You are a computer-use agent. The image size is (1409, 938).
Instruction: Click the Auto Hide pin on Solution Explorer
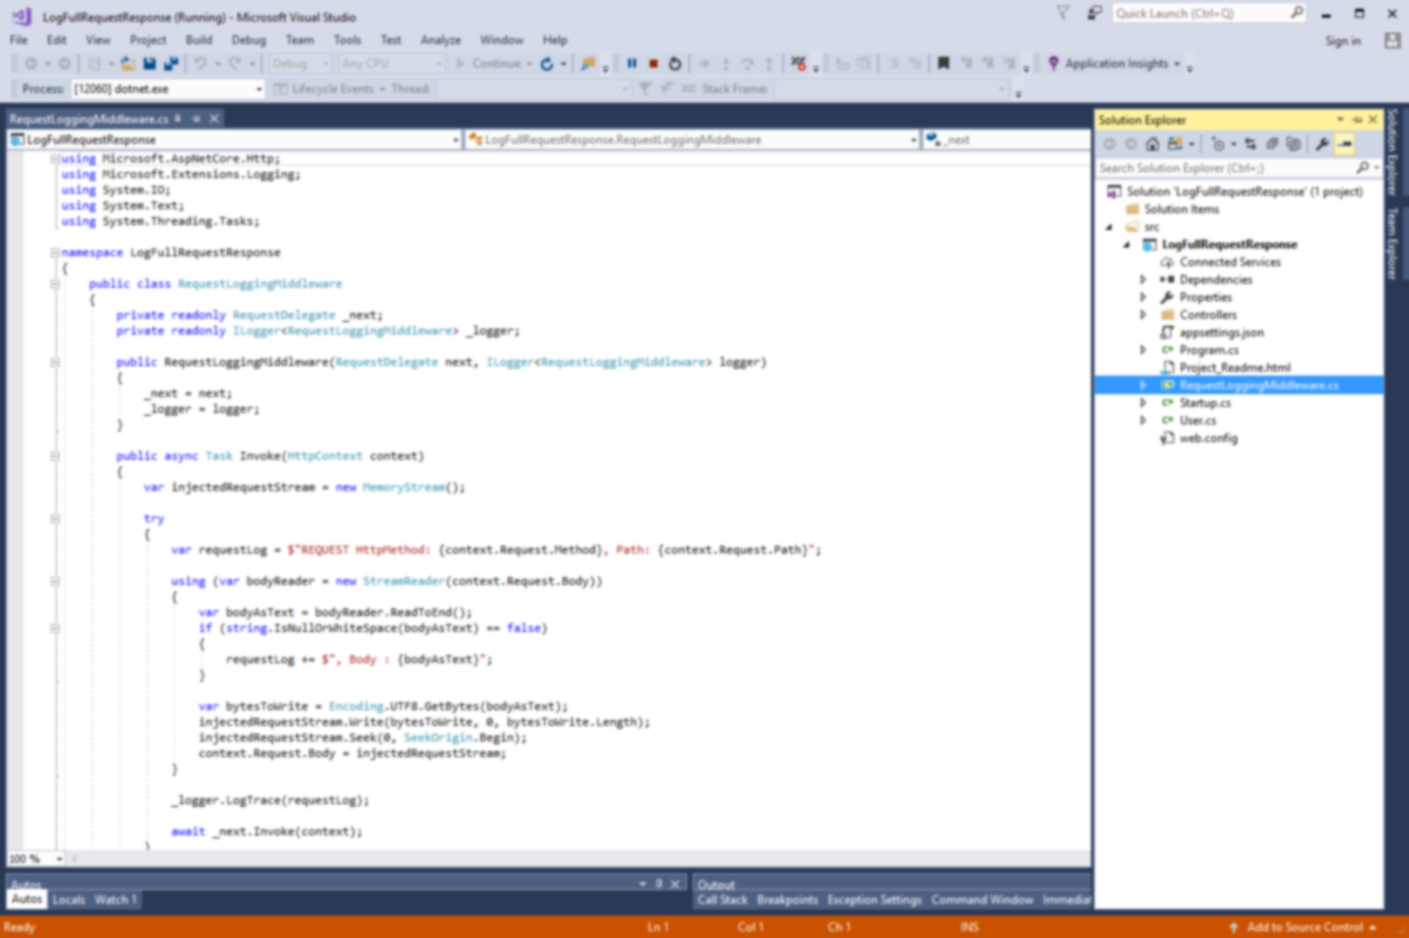pyautogui.click(x=1359, y=119)
